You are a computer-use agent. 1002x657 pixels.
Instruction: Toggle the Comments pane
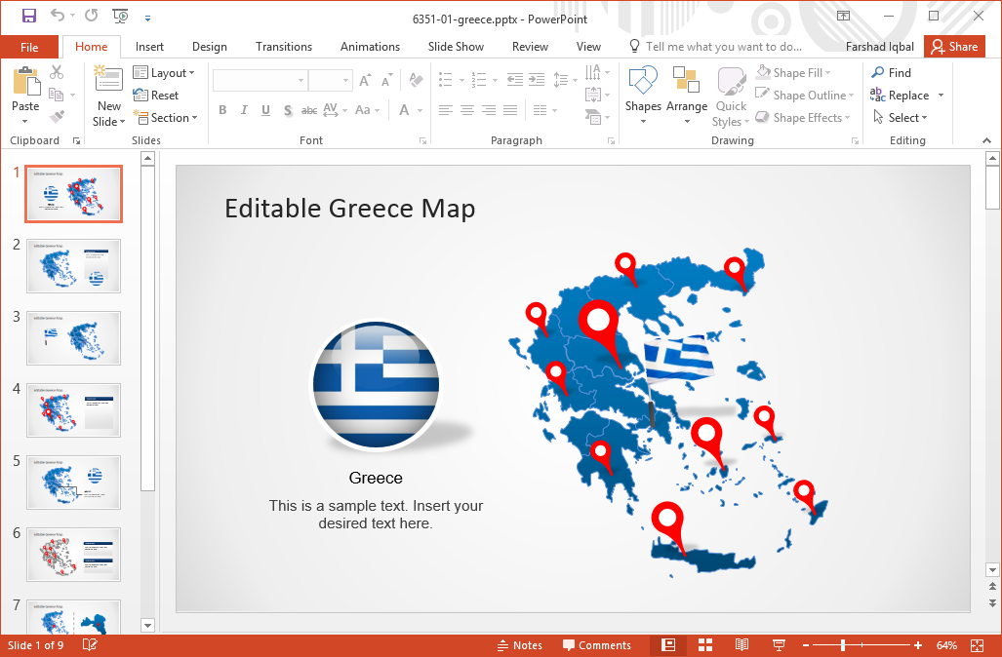click(x=596, y=645)
